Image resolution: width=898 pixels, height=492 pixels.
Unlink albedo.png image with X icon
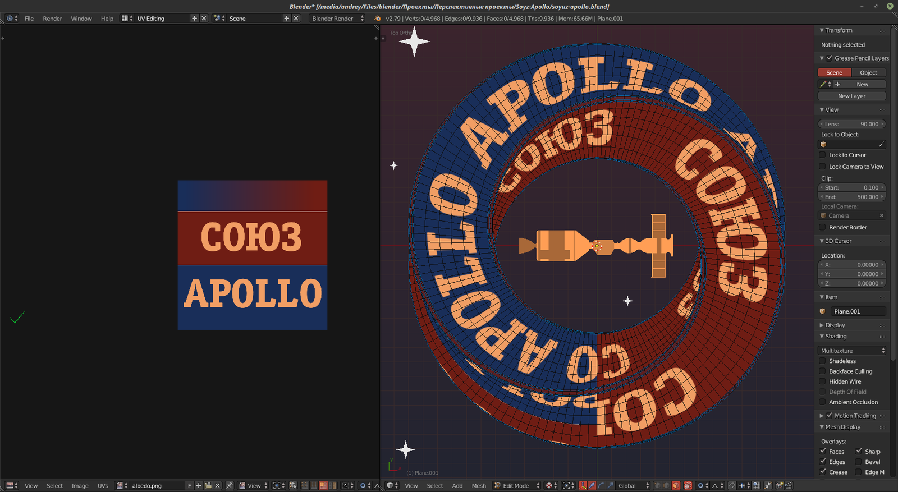coord(217,486)
